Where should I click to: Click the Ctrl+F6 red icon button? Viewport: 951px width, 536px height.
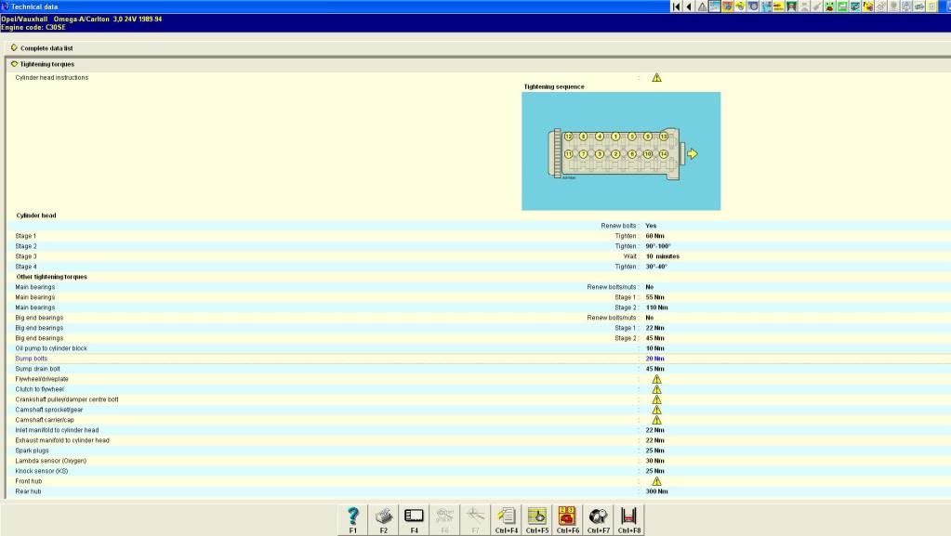[x=567, y=518]
